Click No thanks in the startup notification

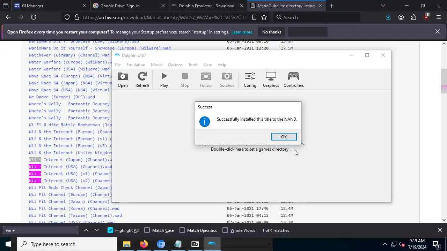[x=272, y=32]
